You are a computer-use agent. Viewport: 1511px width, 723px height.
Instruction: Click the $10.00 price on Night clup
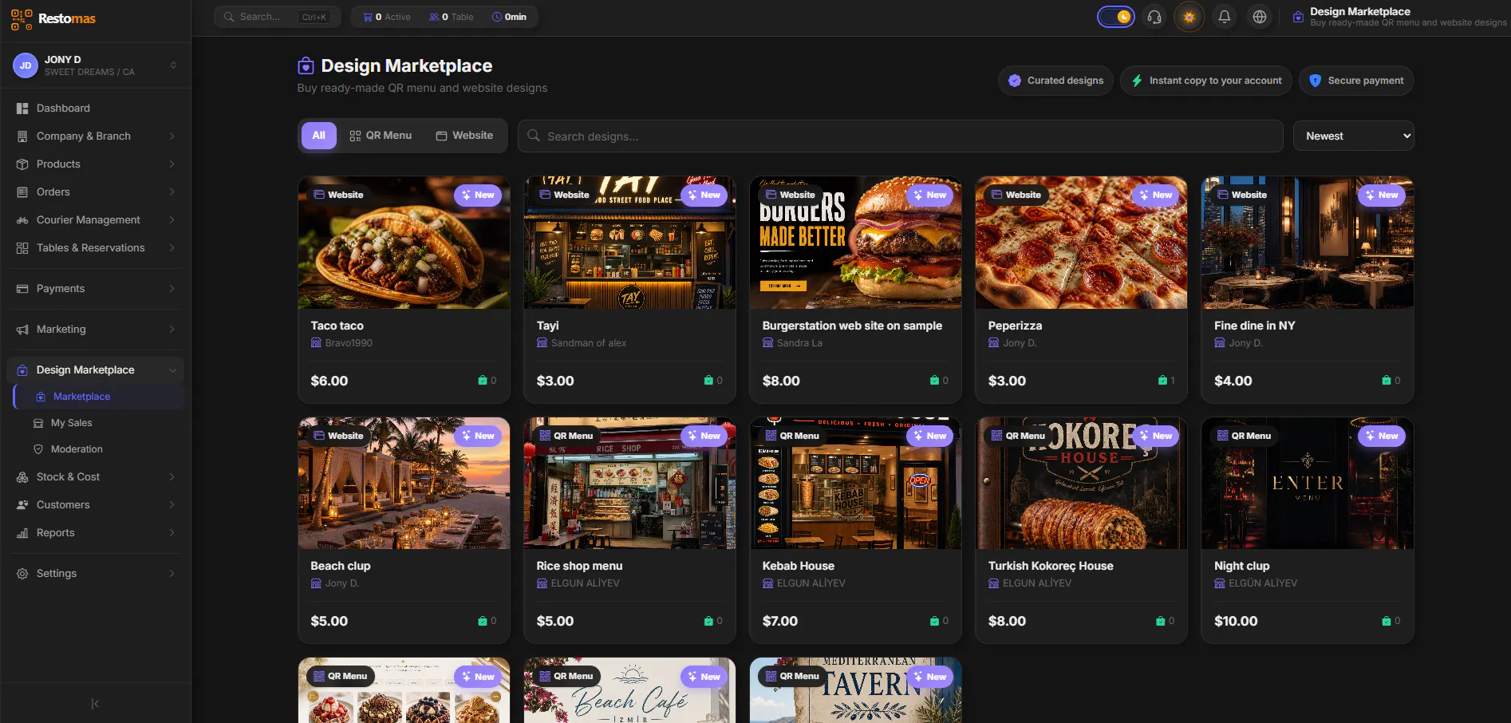1236,621
